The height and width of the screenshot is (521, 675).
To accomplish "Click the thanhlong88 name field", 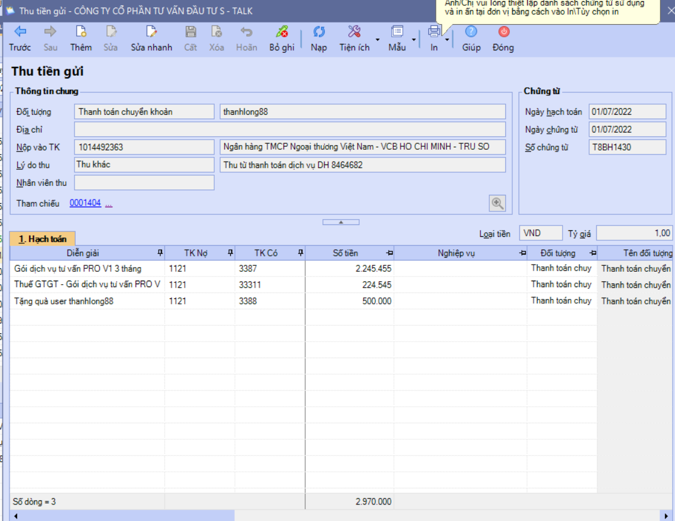I will (x=363, y=112).
